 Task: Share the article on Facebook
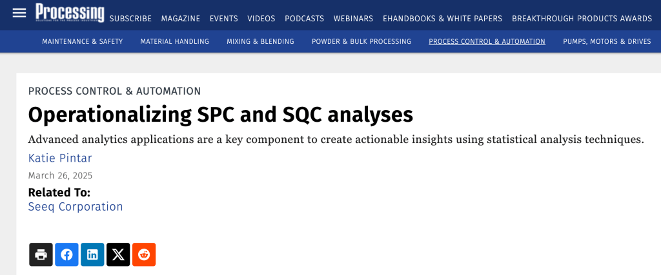tap(66, 254)
